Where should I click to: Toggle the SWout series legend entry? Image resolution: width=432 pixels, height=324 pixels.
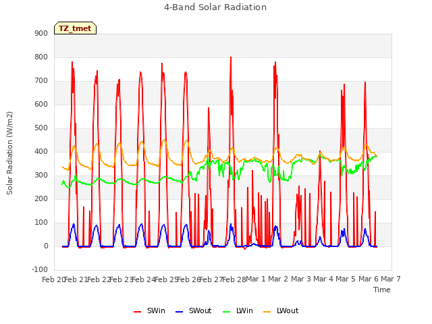[193, 310]
